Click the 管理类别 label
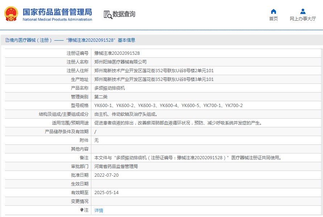The width and height of the screenshot is (323, 217). (80, 97)
